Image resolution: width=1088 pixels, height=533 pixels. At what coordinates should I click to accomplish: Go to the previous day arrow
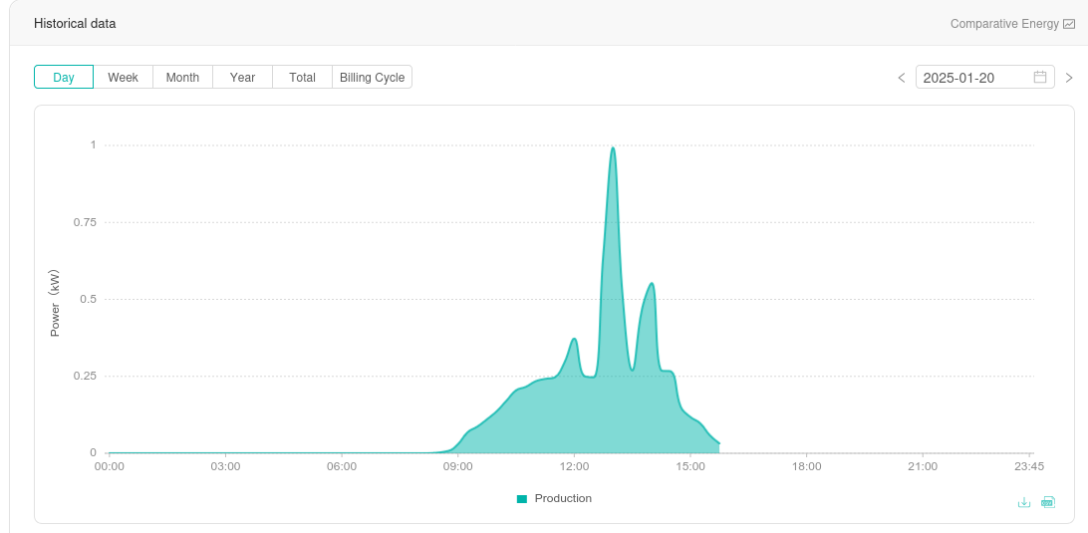click(x=902, y=78)
